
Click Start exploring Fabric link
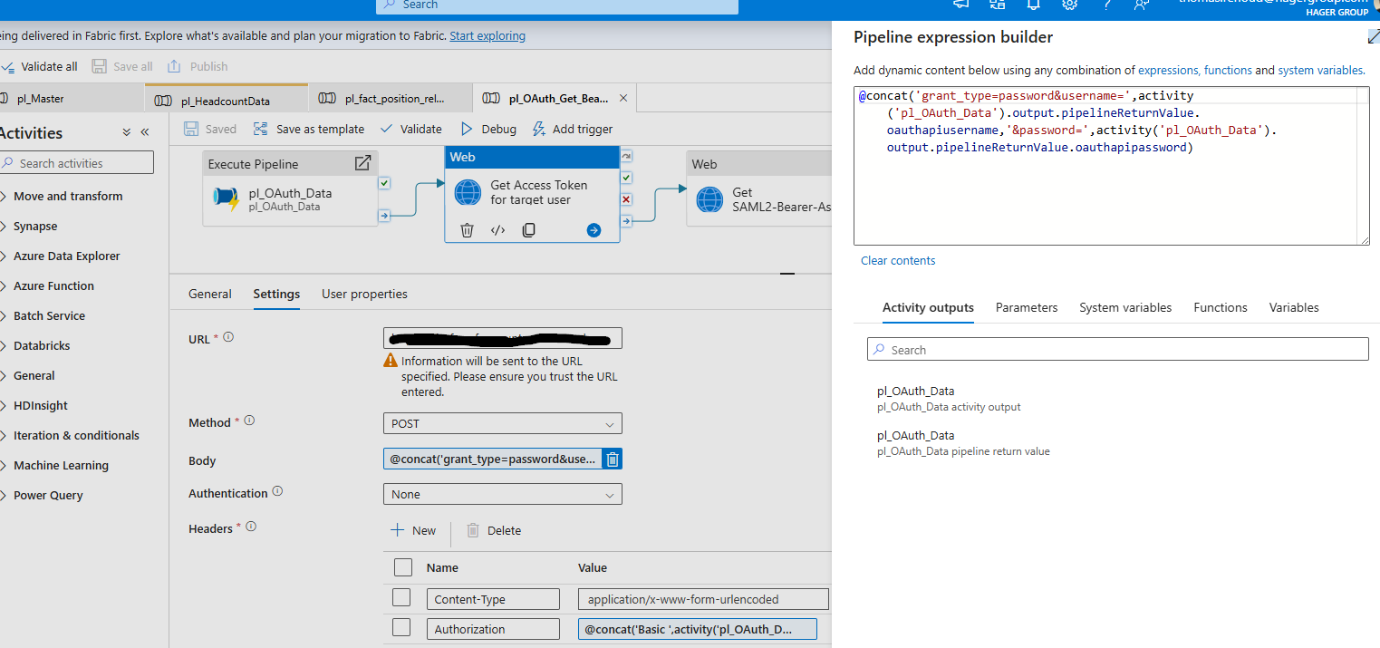pos(487,36)
